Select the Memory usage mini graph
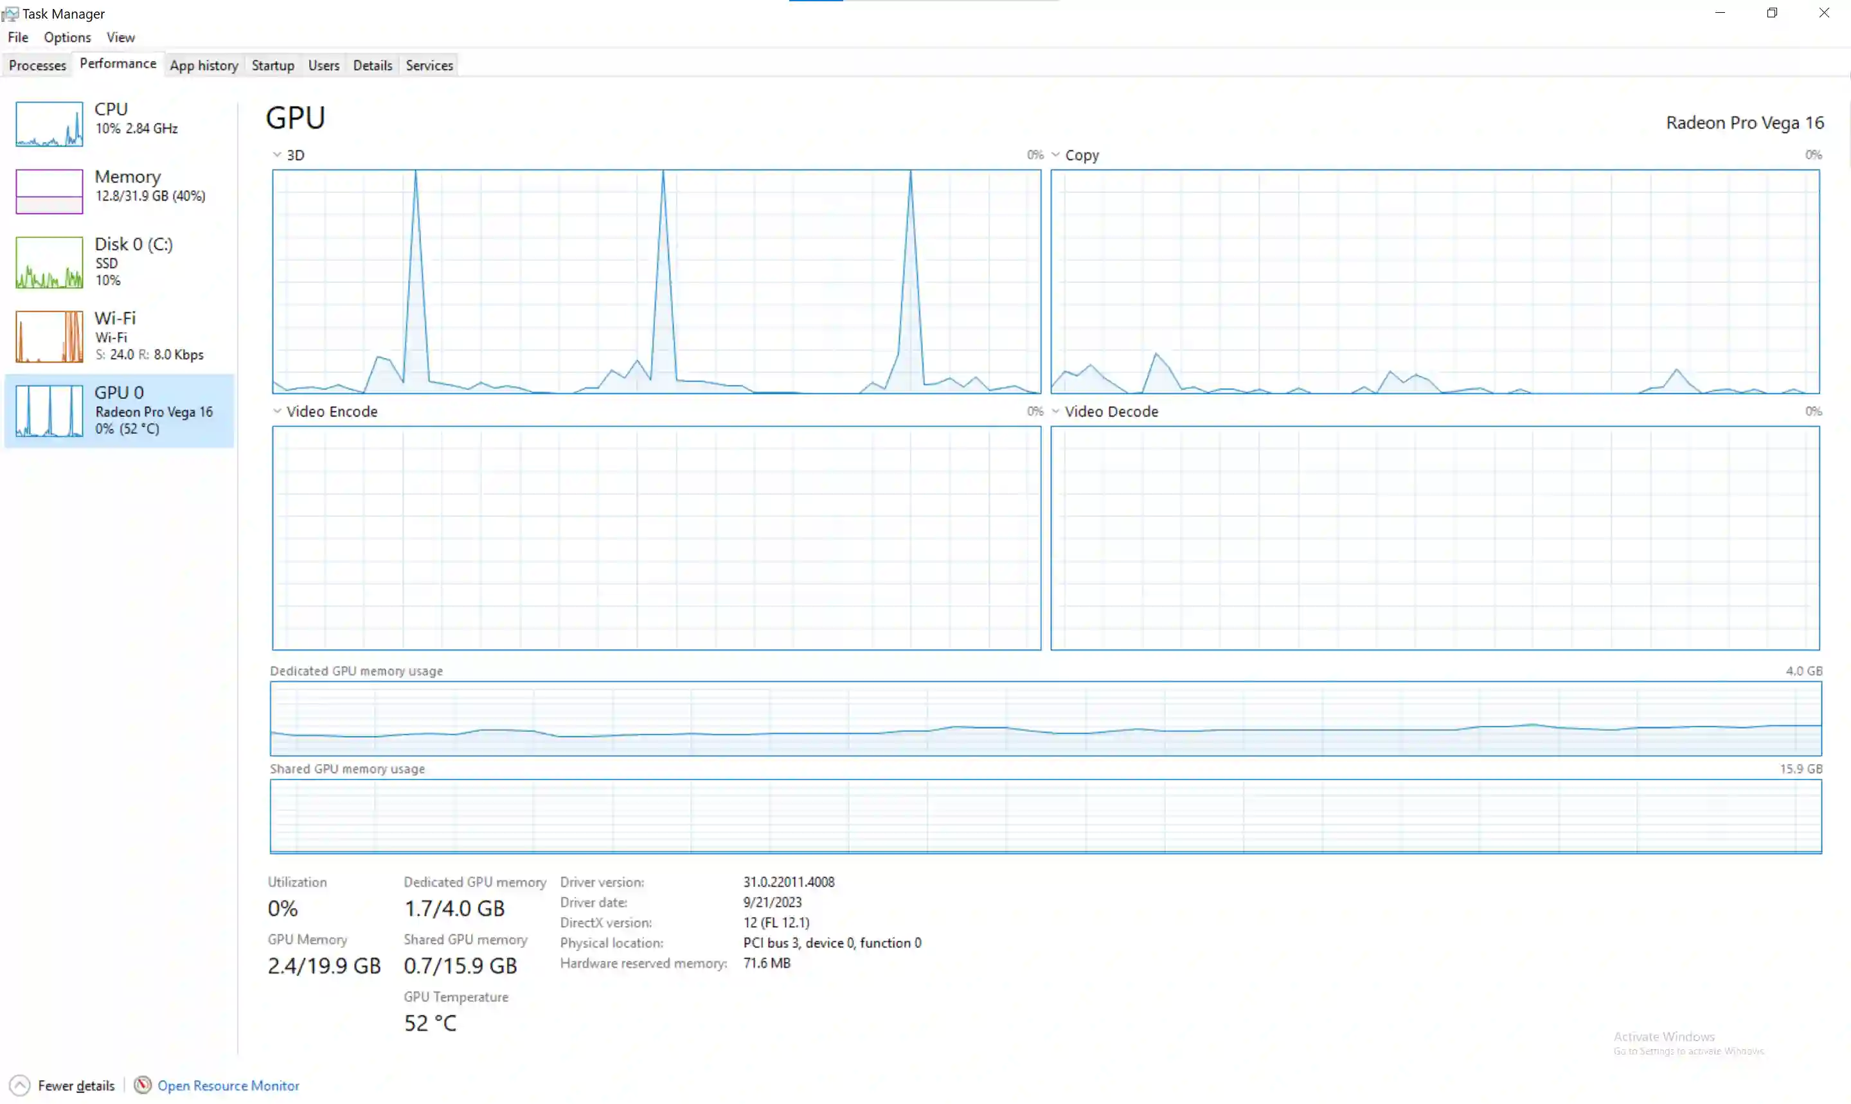The width and height of the screenshot is (1851, 1104). click(49, 191)
